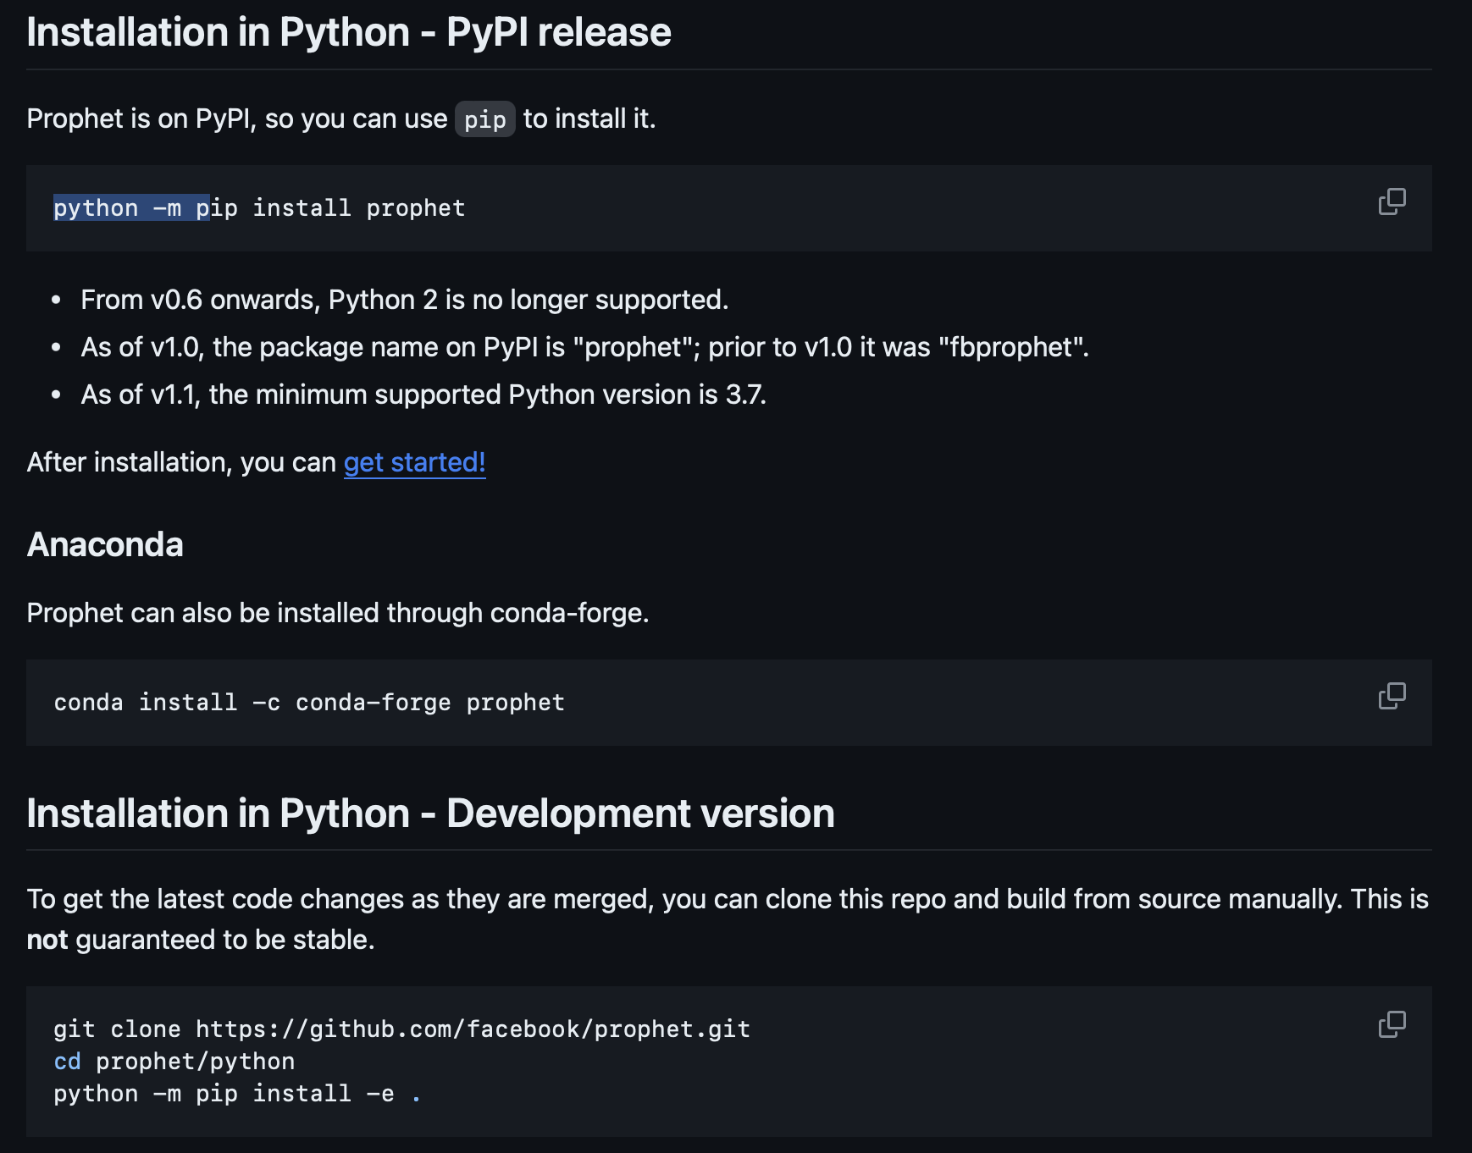Click the sentence 'Prophet can also be installed through conda-forge.'
This screenshot has width=1472, height=1153.
338,613
